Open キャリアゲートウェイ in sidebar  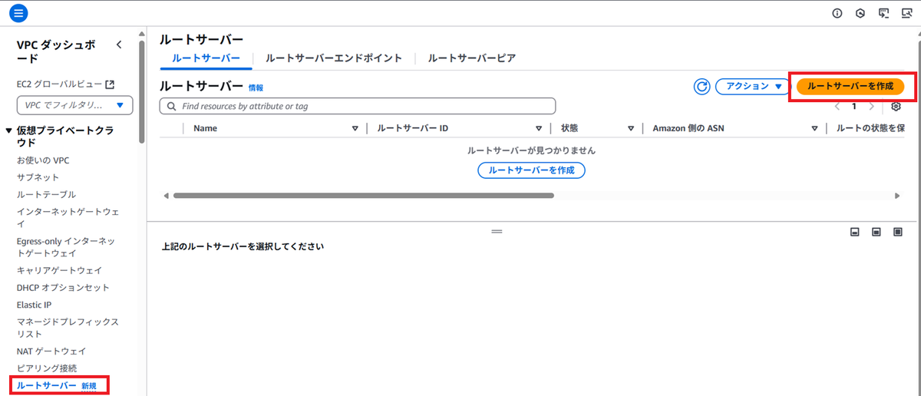coord(59,270)
